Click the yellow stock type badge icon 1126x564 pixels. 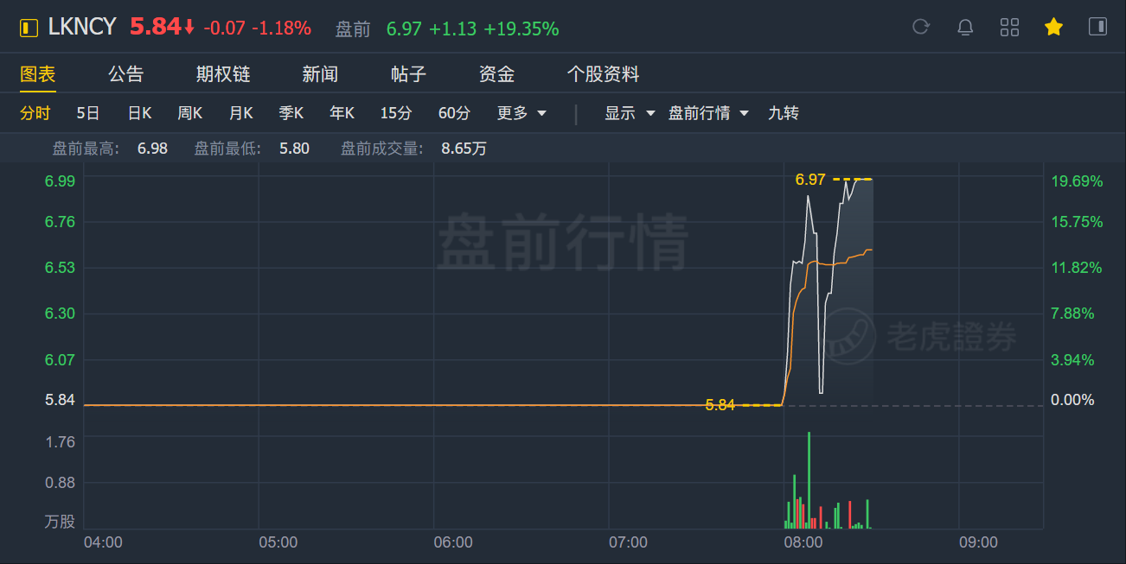[29, 28]
